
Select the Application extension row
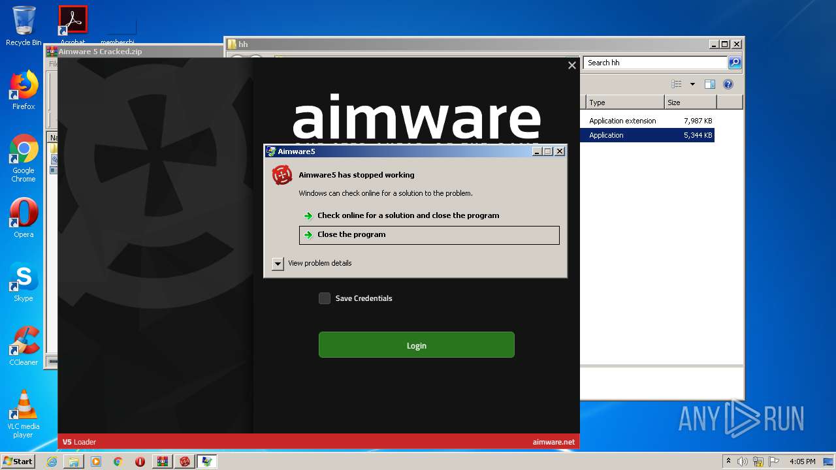[x=647, y=121]
